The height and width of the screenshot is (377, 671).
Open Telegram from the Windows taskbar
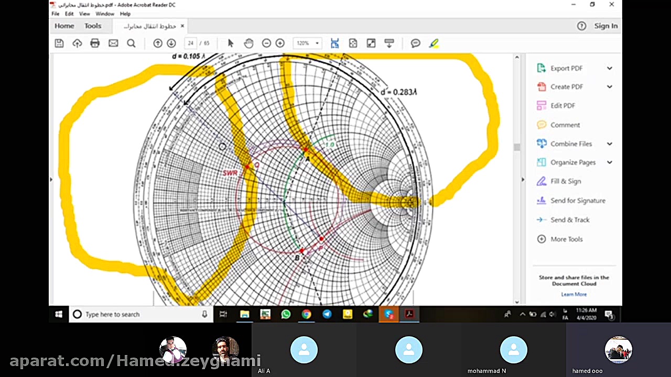click(327, 314)
